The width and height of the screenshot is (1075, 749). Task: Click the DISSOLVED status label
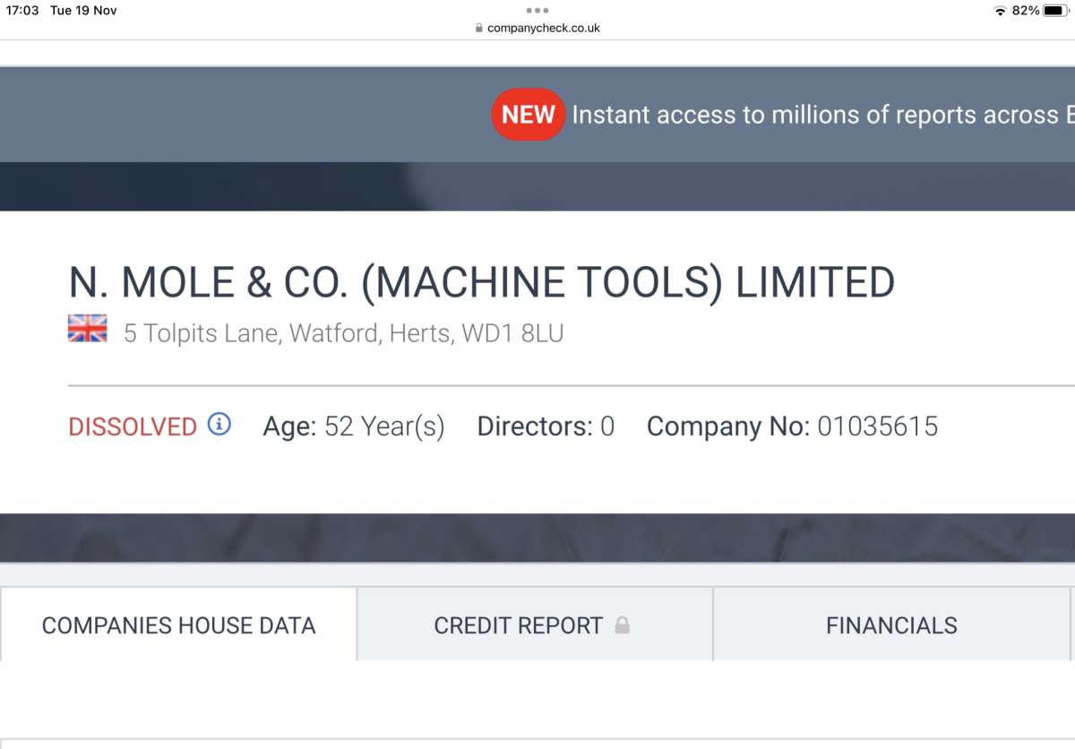[133, 426]
